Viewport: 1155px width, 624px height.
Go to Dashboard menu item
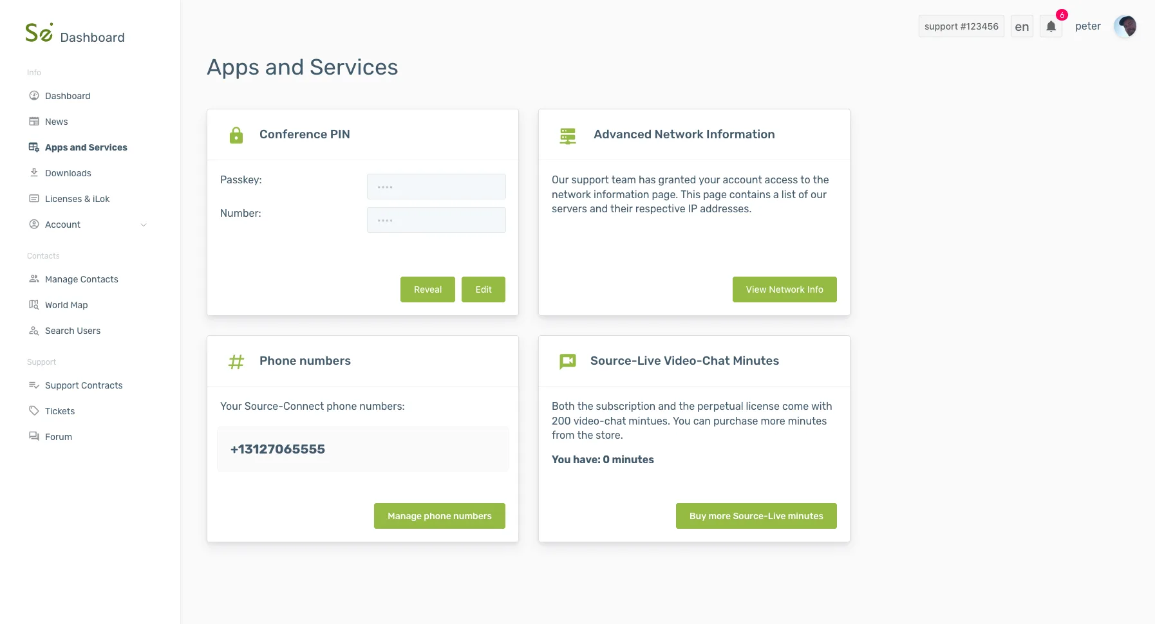pos(68,96)
